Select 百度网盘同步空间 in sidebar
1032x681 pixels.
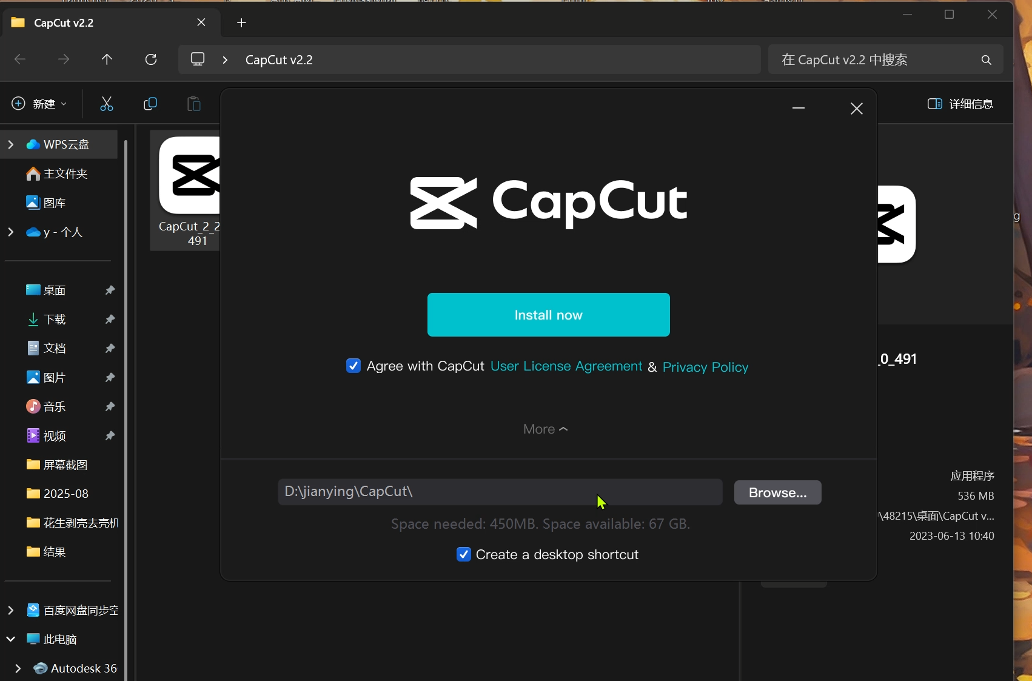(72, 610)
